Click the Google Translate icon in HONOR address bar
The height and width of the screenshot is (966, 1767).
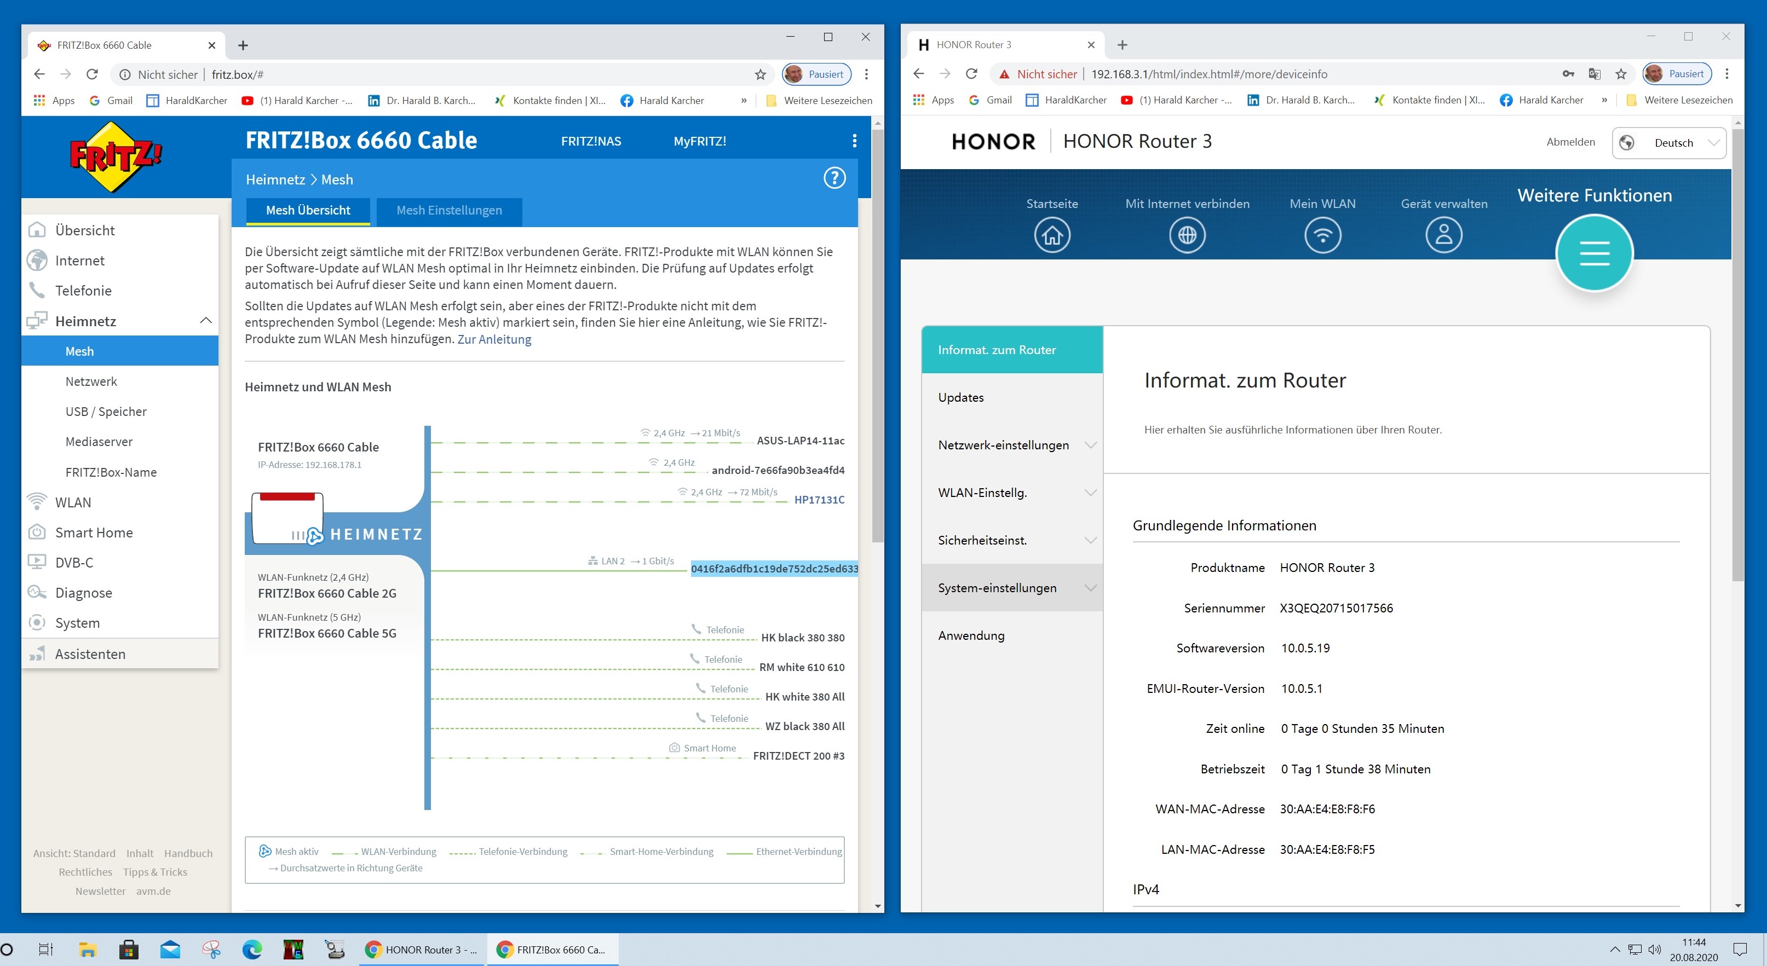click(x=1594, y=74)
